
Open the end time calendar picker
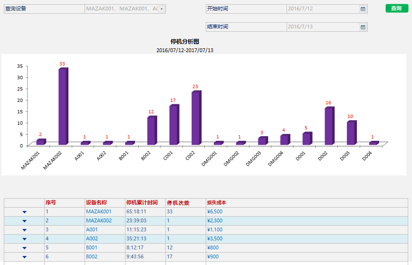[x=363, y=27]
